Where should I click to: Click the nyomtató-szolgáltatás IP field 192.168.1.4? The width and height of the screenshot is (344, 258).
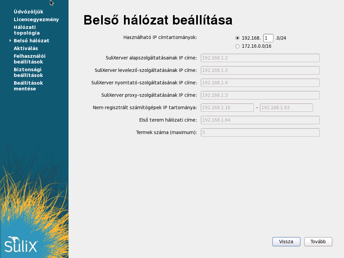260,83
